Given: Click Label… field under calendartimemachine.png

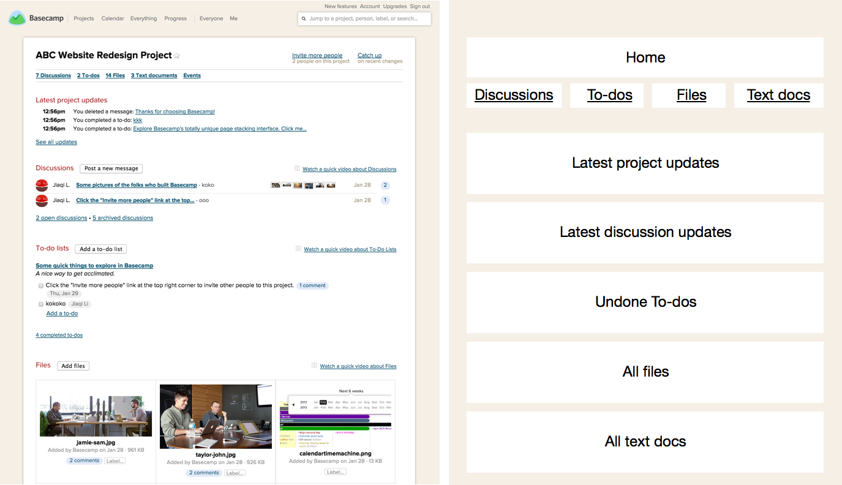Looking at the screenshot, I should [336, 472].
